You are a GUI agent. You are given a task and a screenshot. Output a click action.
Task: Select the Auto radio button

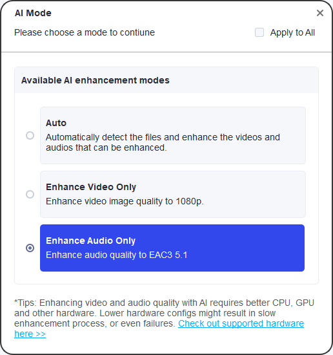[x=30, y=136]
